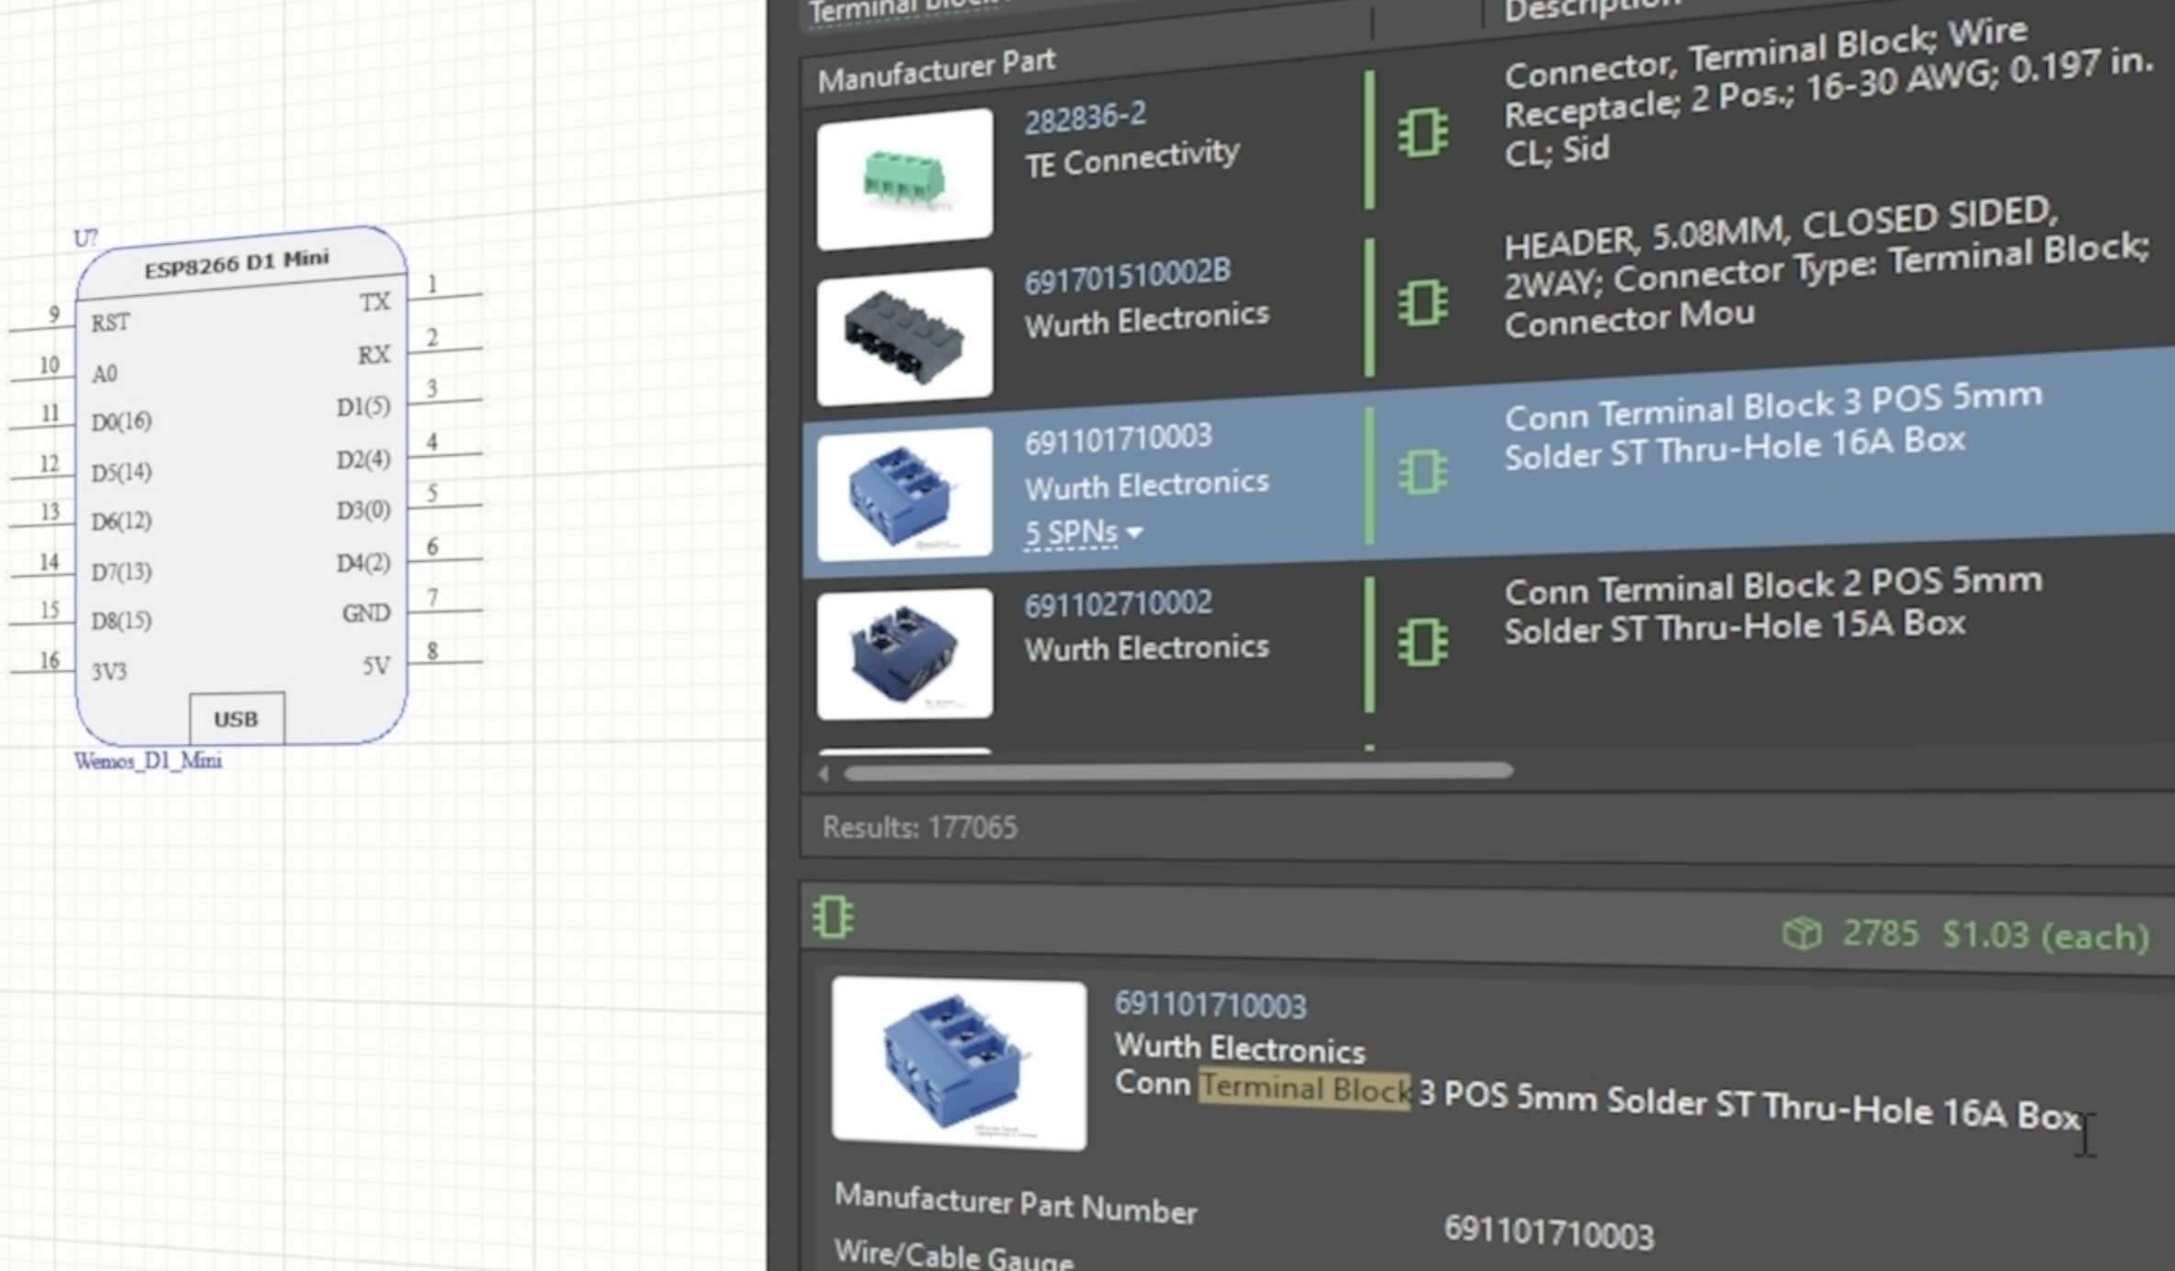Click component icon for 691101710003 row
Screen dimensions: 2175x1271
pyautogui.click(x=1422, y=473)
